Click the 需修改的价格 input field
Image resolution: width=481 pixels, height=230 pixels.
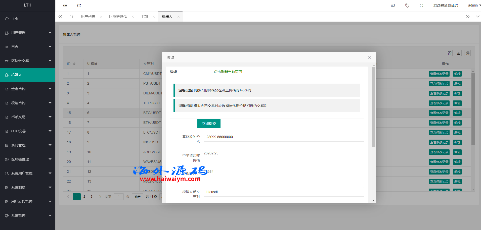point(284,137)
